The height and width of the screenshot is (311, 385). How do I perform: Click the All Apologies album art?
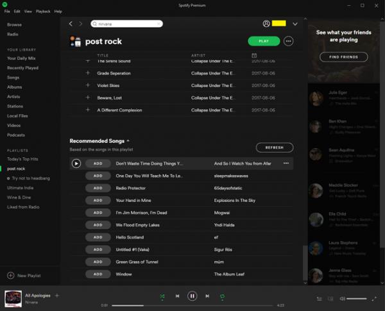[13, 299]
